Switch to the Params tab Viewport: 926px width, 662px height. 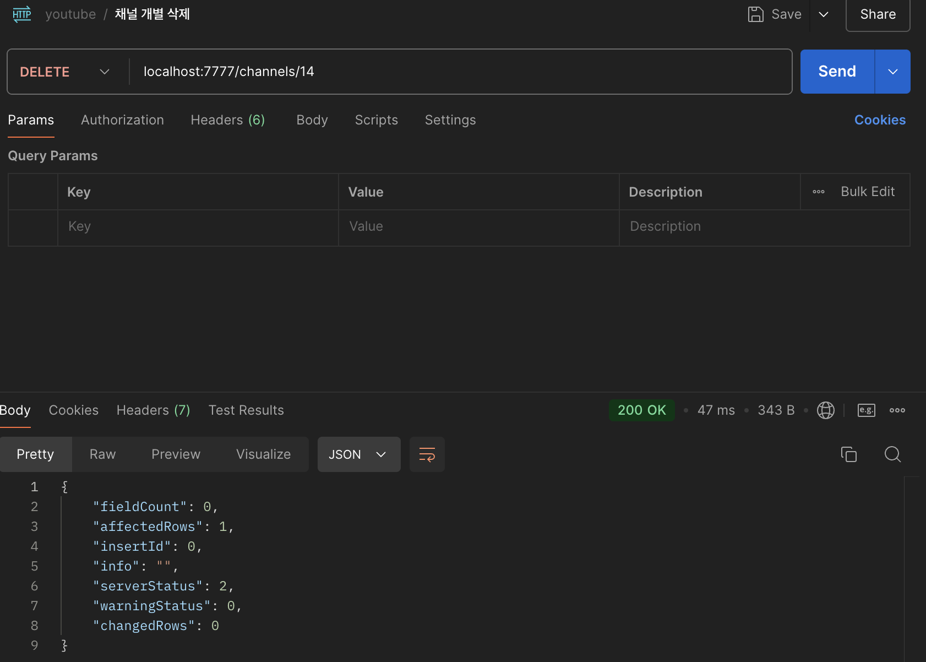click(x=31, y=120)
